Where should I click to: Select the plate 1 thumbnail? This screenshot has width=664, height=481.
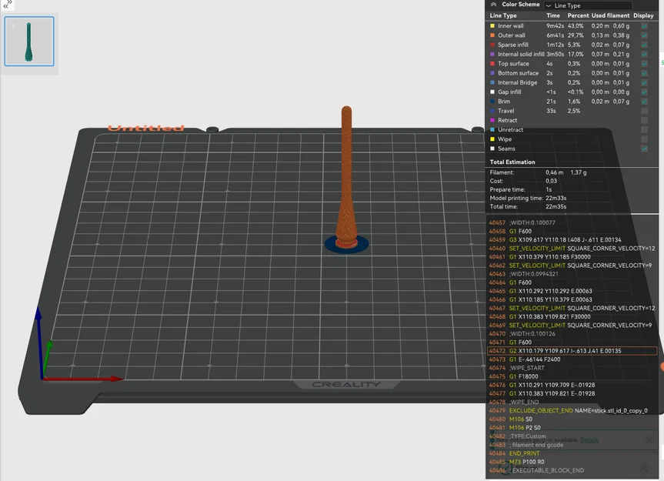click(x=29, y=42)
